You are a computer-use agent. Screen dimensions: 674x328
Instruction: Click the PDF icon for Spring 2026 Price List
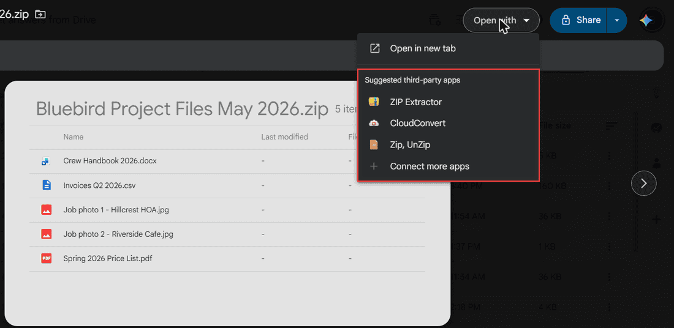(x=46, y=258)
